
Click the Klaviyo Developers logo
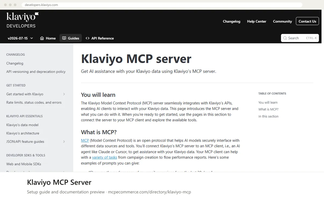[22, 20]
